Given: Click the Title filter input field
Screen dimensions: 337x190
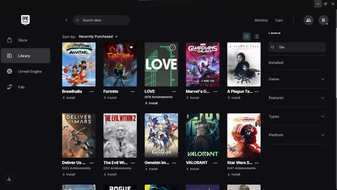Looking at the screenshot, I should click(x=297, y=47).
